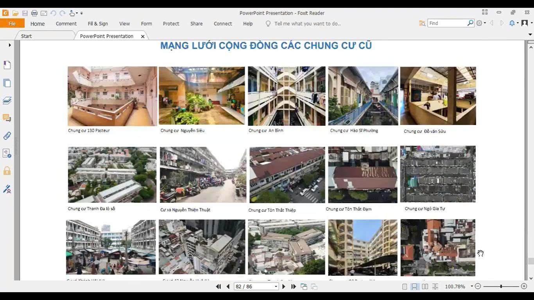
Task: Select Continuous page view mode
Action: pos(414,286)
